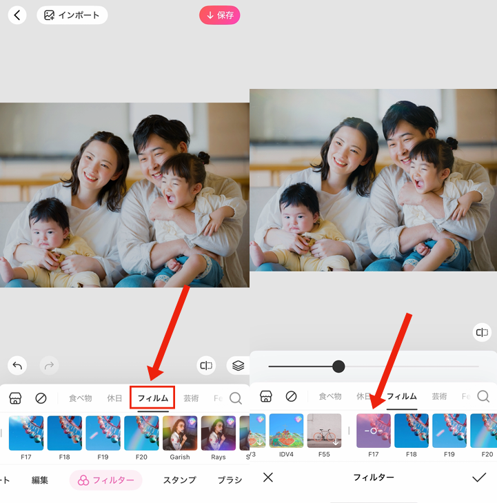Apply F19 filter thumbnail in left screen
Image resolution: width=497 pixels, height=503 pixels.
(x=103, y=433)
